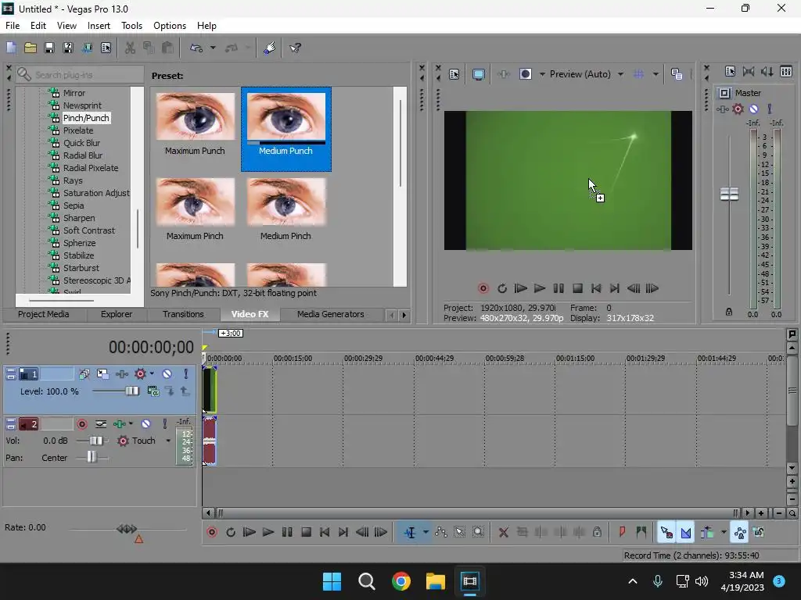Click the What's This help icon

[295, 48]
